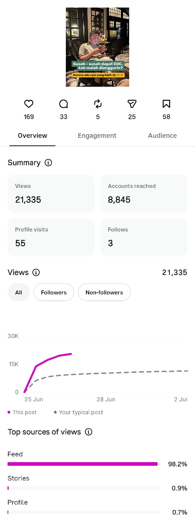Image resolution: width=195 pixels, height=528 pixels.
Task: Tap the comments bubble icon
Action: (x=64, y=104)
